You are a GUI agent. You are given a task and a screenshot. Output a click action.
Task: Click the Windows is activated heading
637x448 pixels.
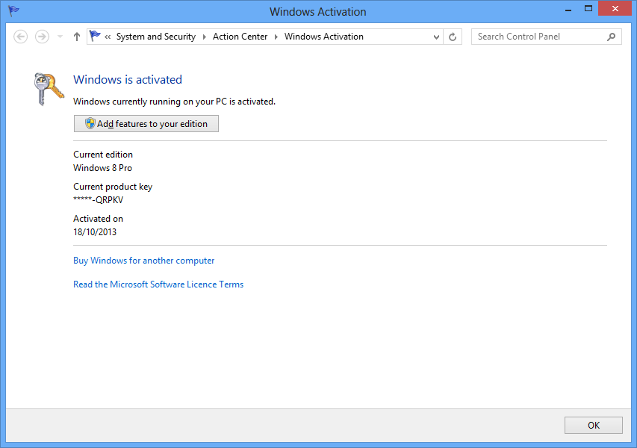(x=128, y=80)
